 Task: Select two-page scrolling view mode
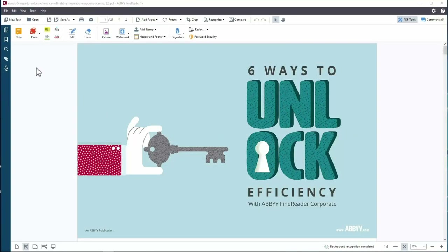[44, 247]
